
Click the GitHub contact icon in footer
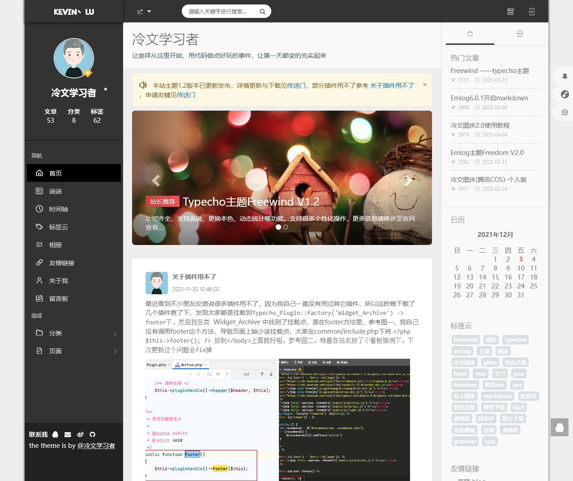click(92, 434)
